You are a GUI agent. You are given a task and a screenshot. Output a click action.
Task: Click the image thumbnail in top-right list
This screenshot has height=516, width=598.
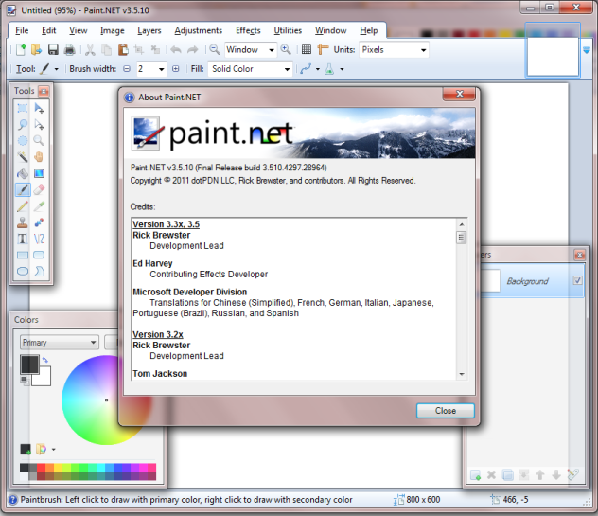(x=553, y=56)
